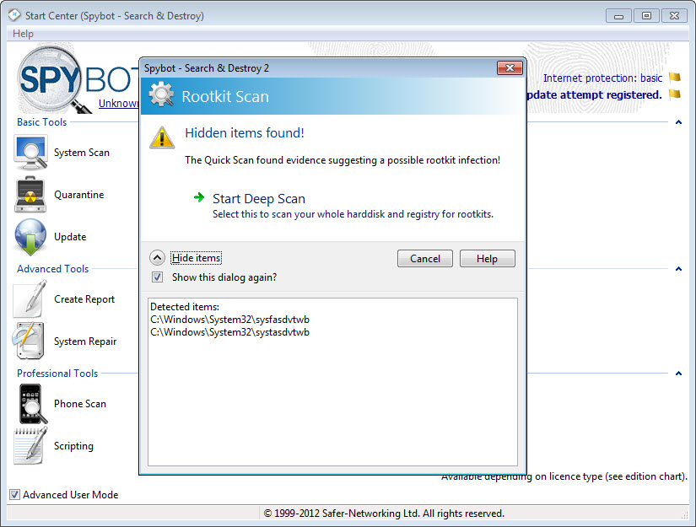Select the Scripting label

[73, 446]
